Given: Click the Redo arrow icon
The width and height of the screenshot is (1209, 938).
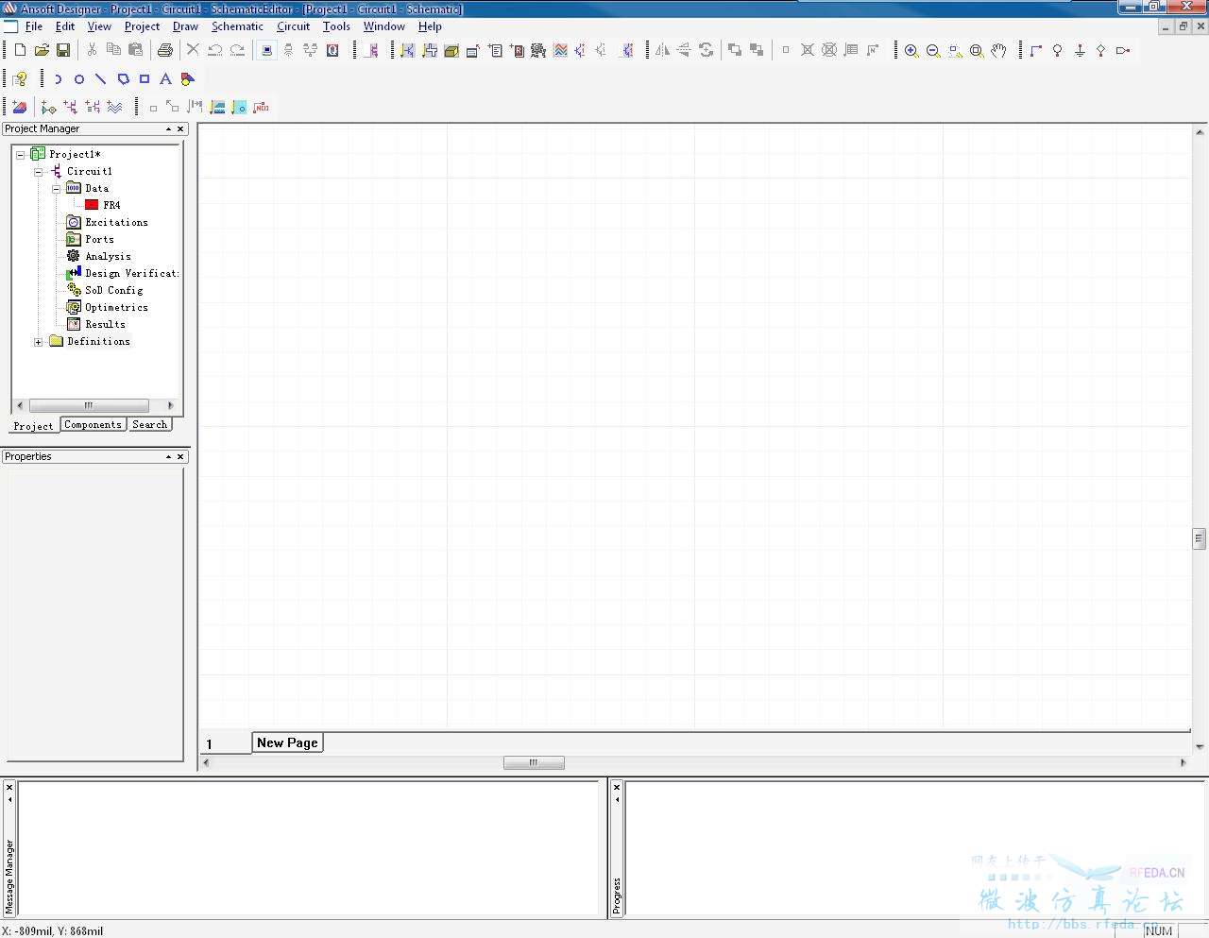Looking at the screenshot, I should [237, 50].
